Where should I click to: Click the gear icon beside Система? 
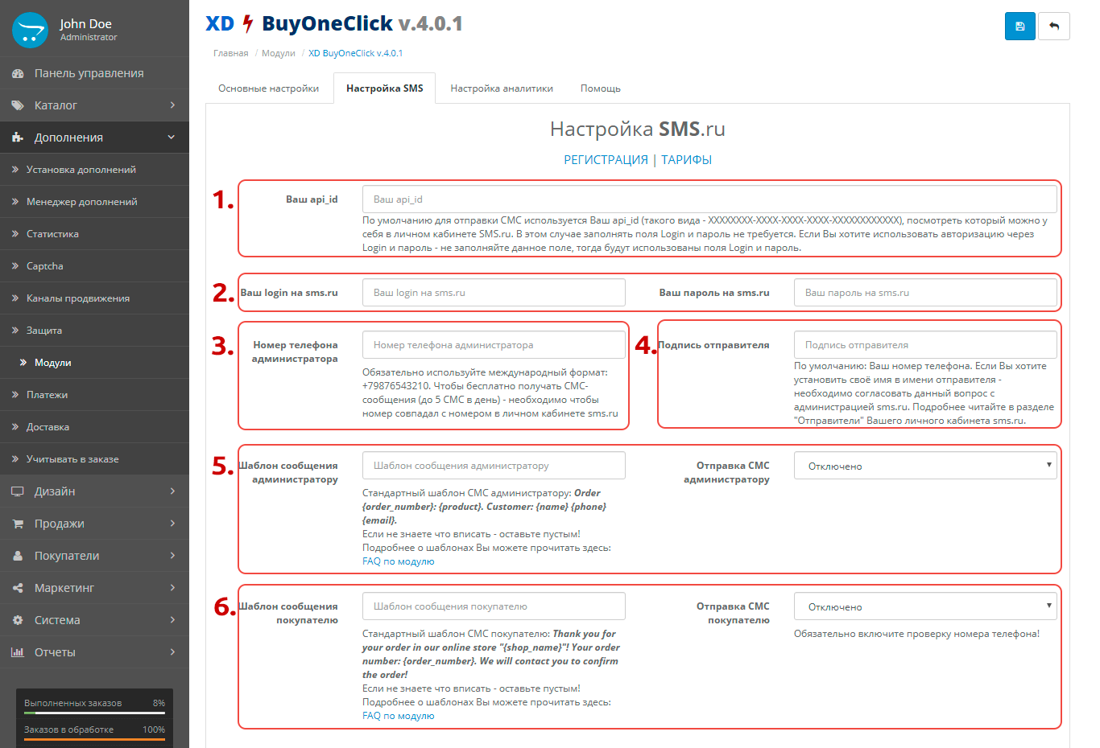[18, 620]
